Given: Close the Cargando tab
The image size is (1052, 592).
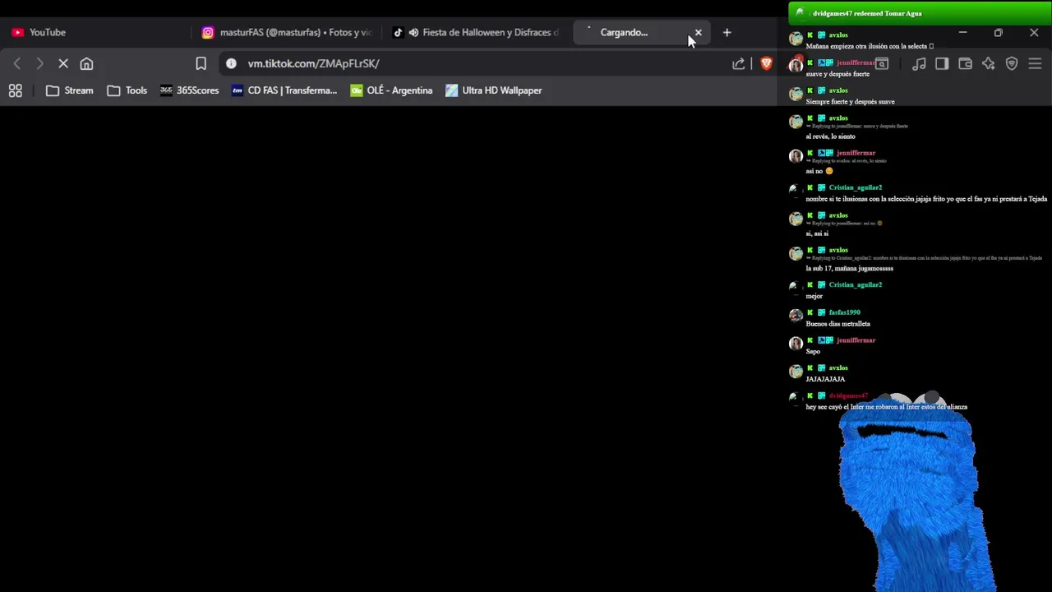Looking at the screenshot, I should (x=699, y=32).
